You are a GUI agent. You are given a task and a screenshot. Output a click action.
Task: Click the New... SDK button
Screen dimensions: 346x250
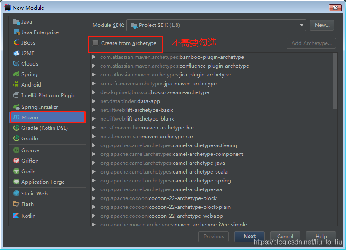[x=322, y=25]
